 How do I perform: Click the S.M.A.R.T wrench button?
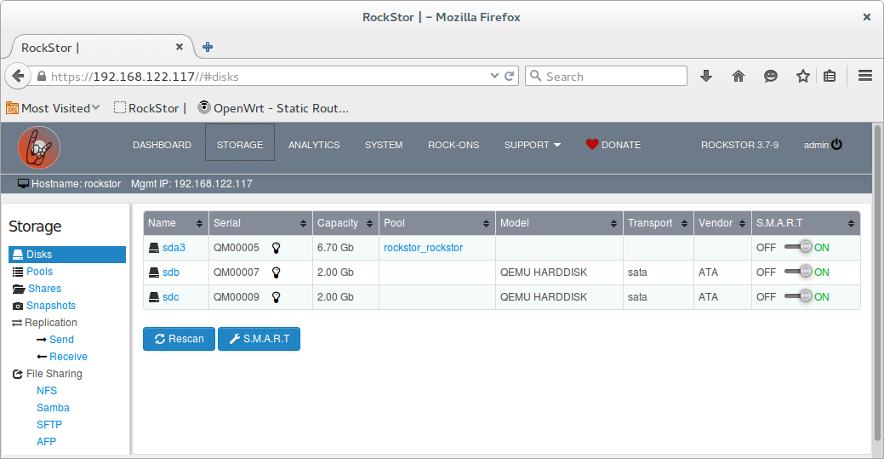click(259, 339)
